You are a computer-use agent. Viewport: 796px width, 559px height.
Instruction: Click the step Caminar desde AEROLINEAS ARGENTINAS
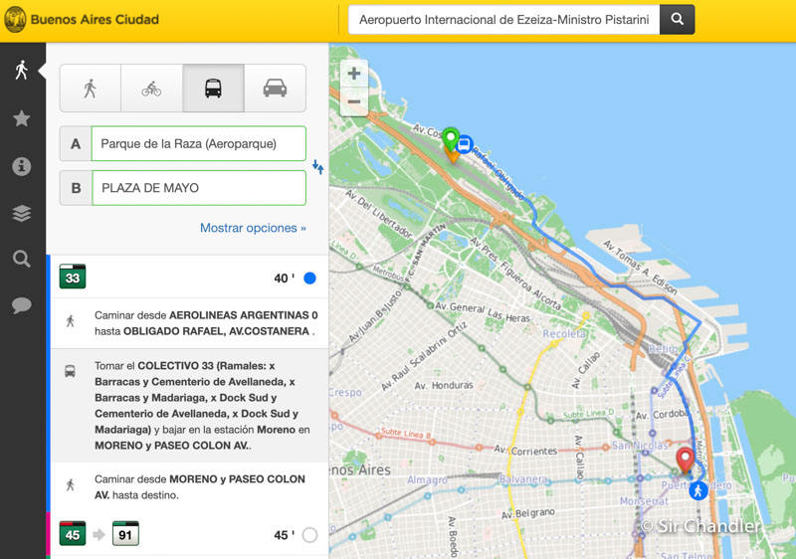coord(189,323)
